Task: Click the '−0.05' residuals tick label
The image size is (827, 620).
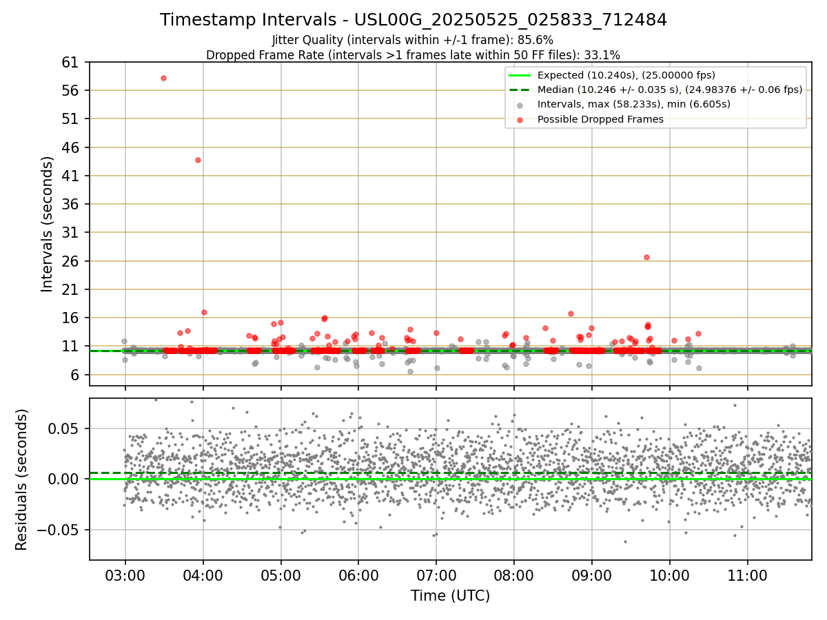Action: [x=59, y=530]
